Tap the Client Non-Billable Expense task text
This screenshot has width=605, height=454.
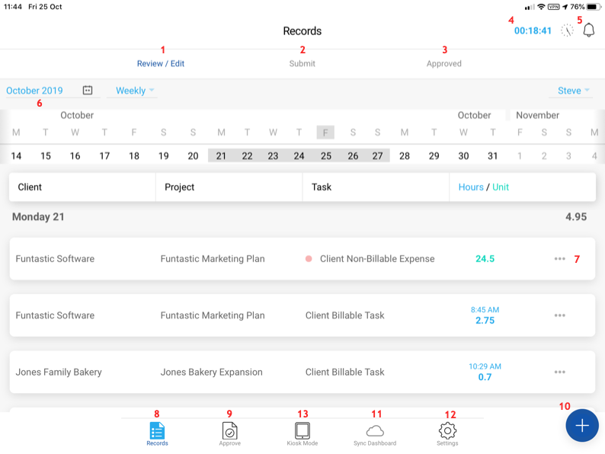(x=377, y=258)
